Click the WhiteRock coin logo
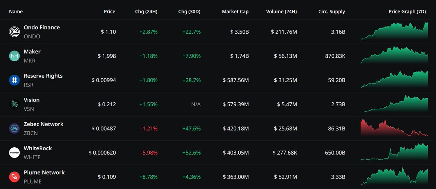This screenshot has height=189, width=436. 14,153
